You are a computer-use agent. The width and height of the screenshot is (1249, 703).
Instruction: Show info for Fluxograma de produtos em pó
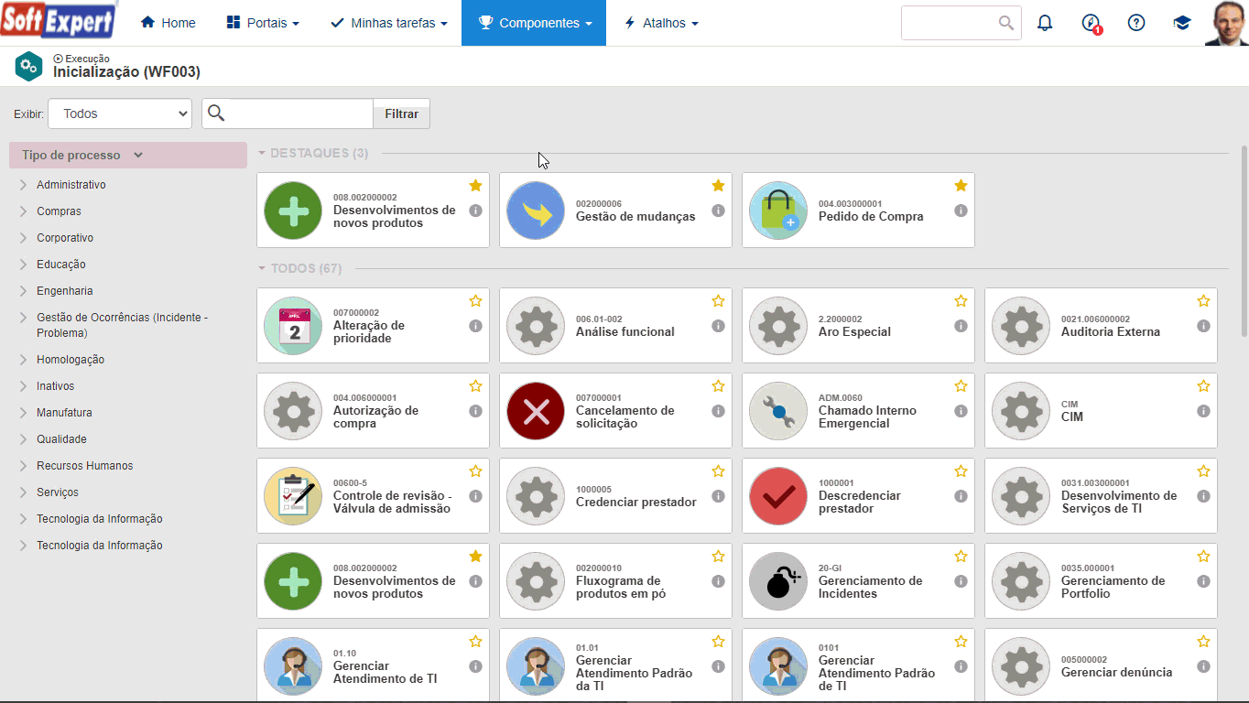pos(718,581)
